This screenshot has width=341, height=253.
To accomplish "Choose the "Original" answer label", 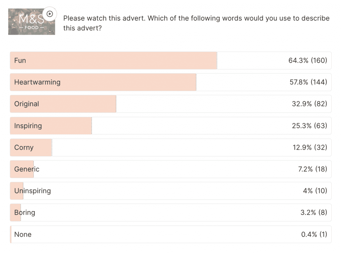I will [x=27, y=104].
